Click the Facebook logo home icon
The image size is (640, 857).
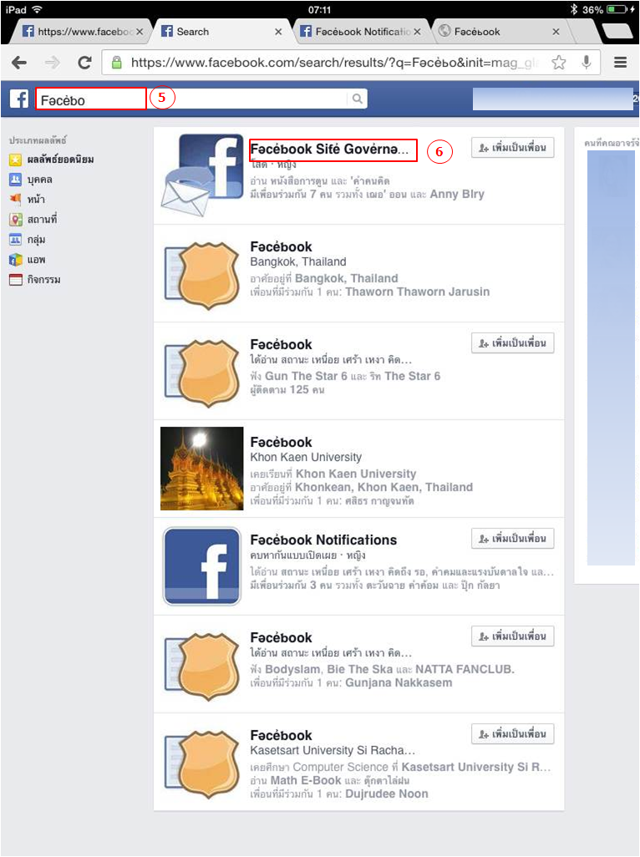(19, 99)
